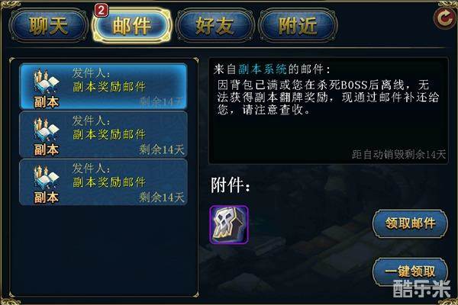Click the red circular return arrow icon
458x305 pixels.
444,18
